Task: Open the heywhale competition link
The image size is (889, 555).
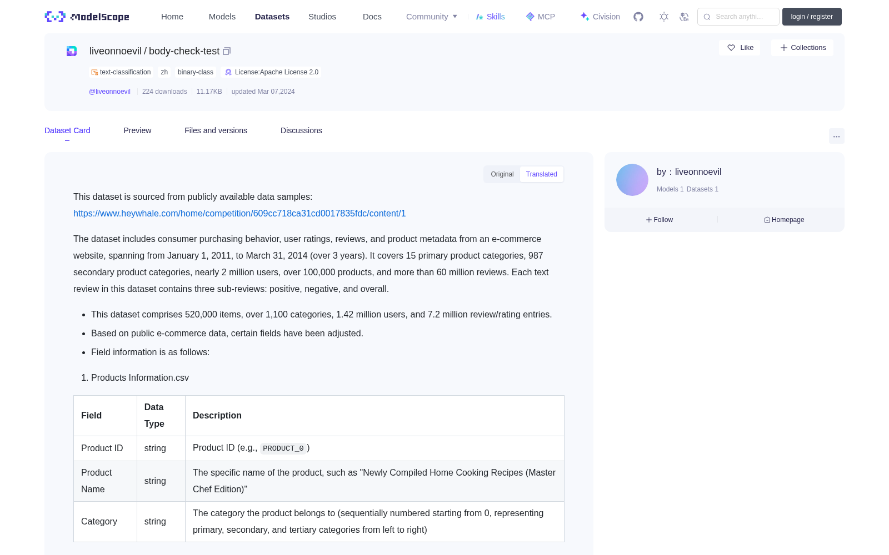Action: [x=239, y=214]
